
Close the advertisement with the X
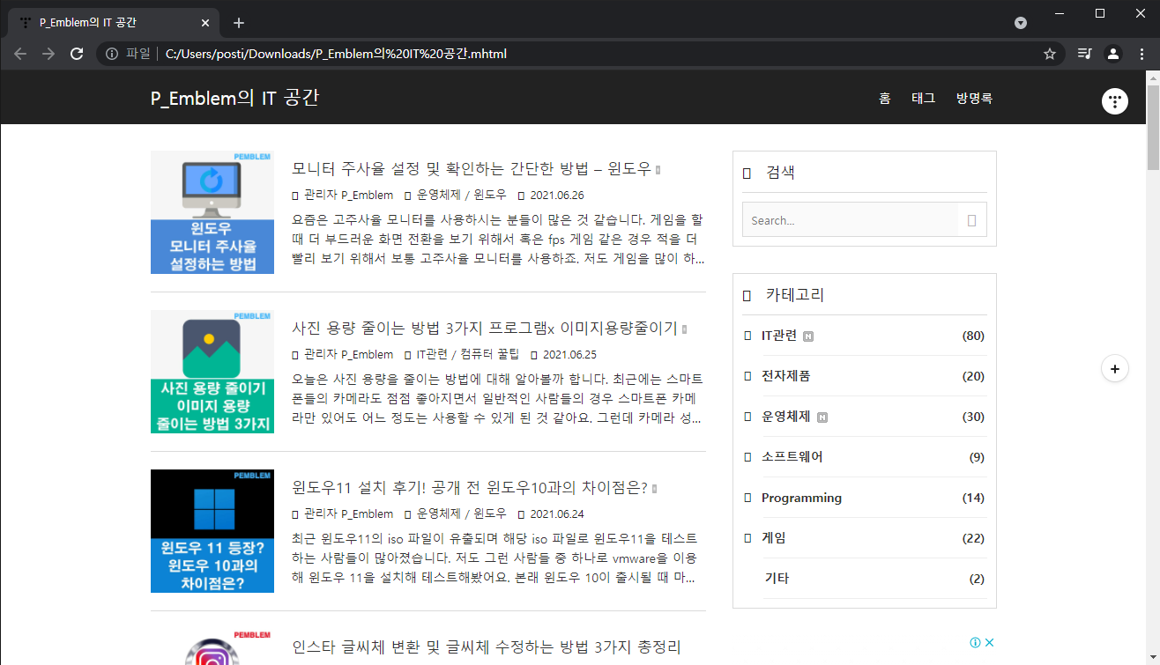click(990, 643)
